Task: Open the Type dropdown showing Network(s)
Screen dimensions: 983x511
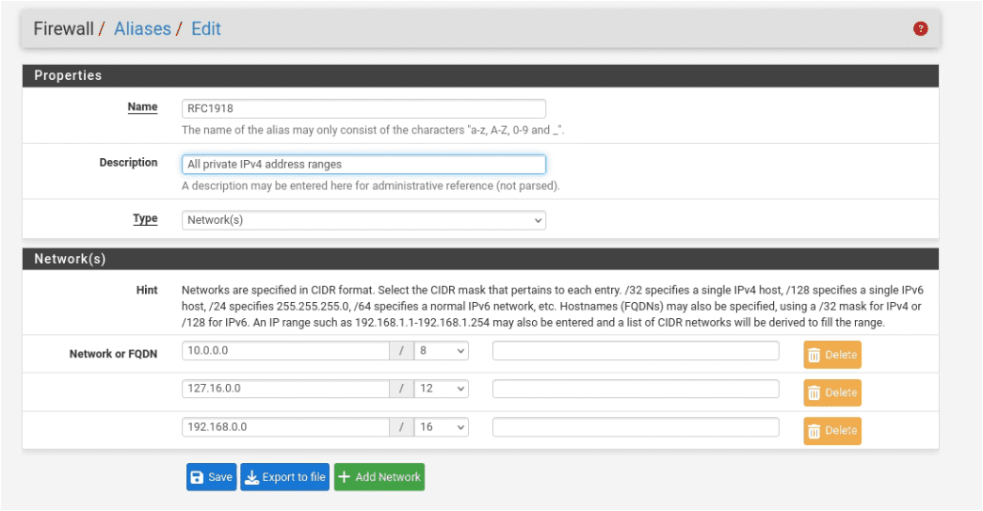Action: point(363,220)
